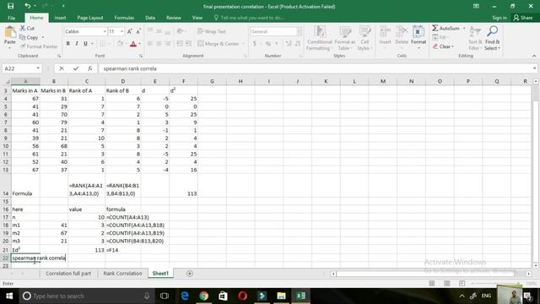Open the font name Calibri dropdown
Image resolution: width=540 pixels, height=304 pixels.
point(105,31)
